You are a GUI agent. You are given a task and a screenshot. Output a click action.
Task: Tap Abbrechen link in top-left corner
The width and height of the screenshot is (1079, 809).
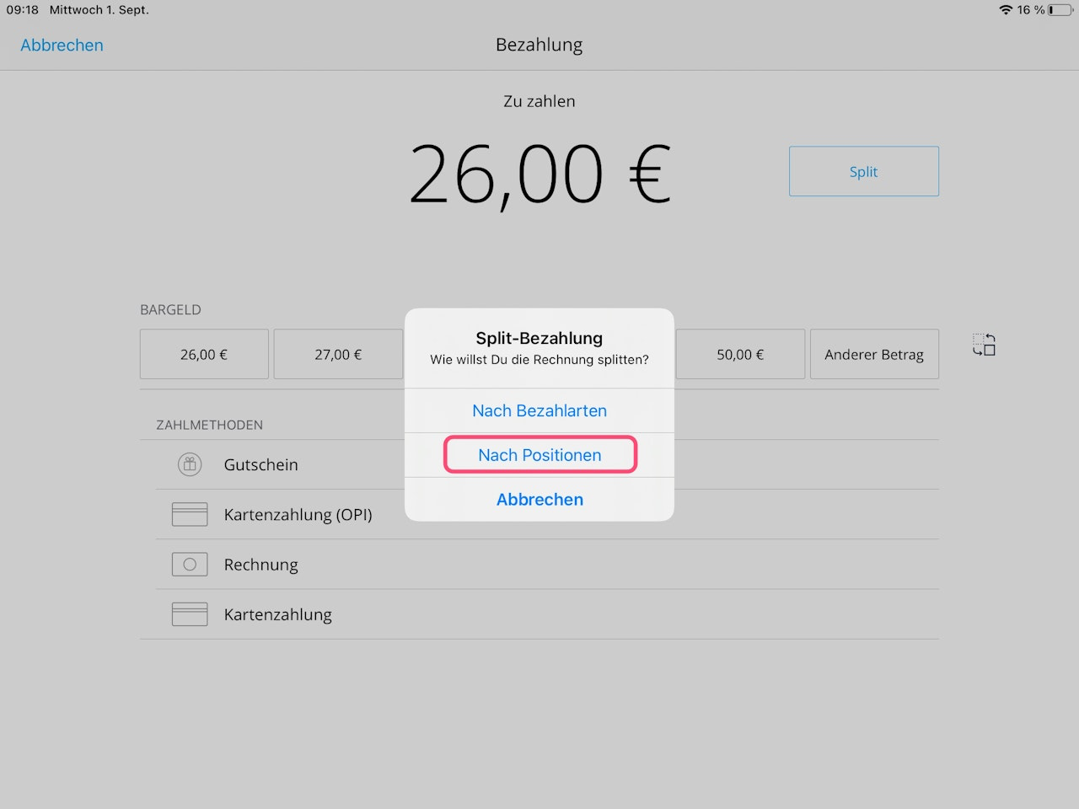click(62, 46)
